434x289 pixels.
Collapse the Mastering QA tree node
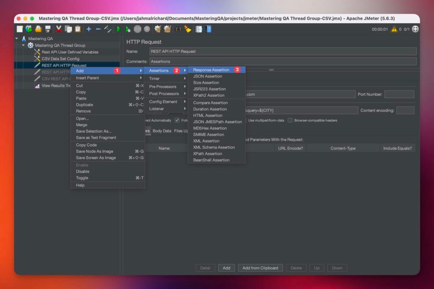click(17, 39)
